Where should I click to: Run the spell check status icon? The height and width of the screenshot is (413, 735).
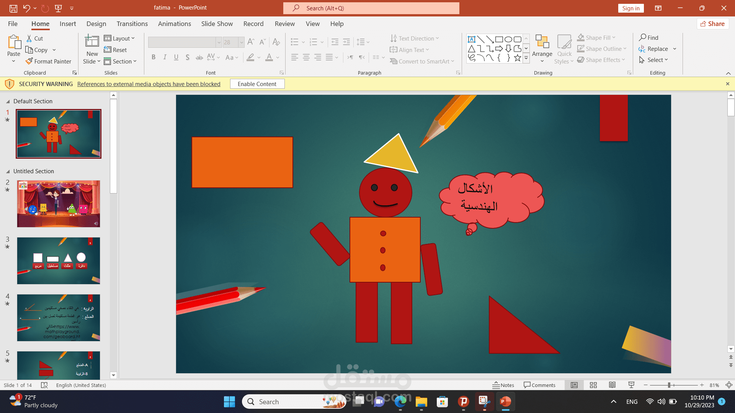44,385
